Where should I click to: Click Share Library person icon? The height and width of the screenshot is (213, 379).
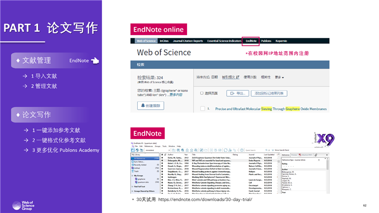point(230,150)
